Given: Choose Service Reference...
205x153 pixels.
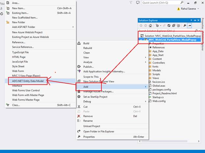Looking at the screenshot, I should (x=23, y=47).
